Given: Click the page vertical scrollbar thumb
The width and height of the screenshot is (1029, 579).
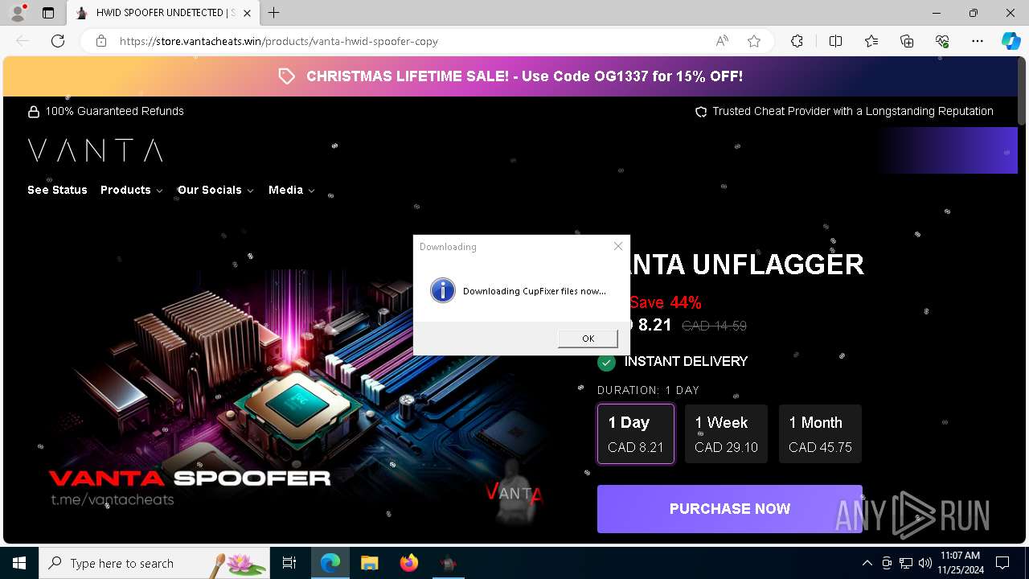Looking at the screenshot, I should point(1023,91).
